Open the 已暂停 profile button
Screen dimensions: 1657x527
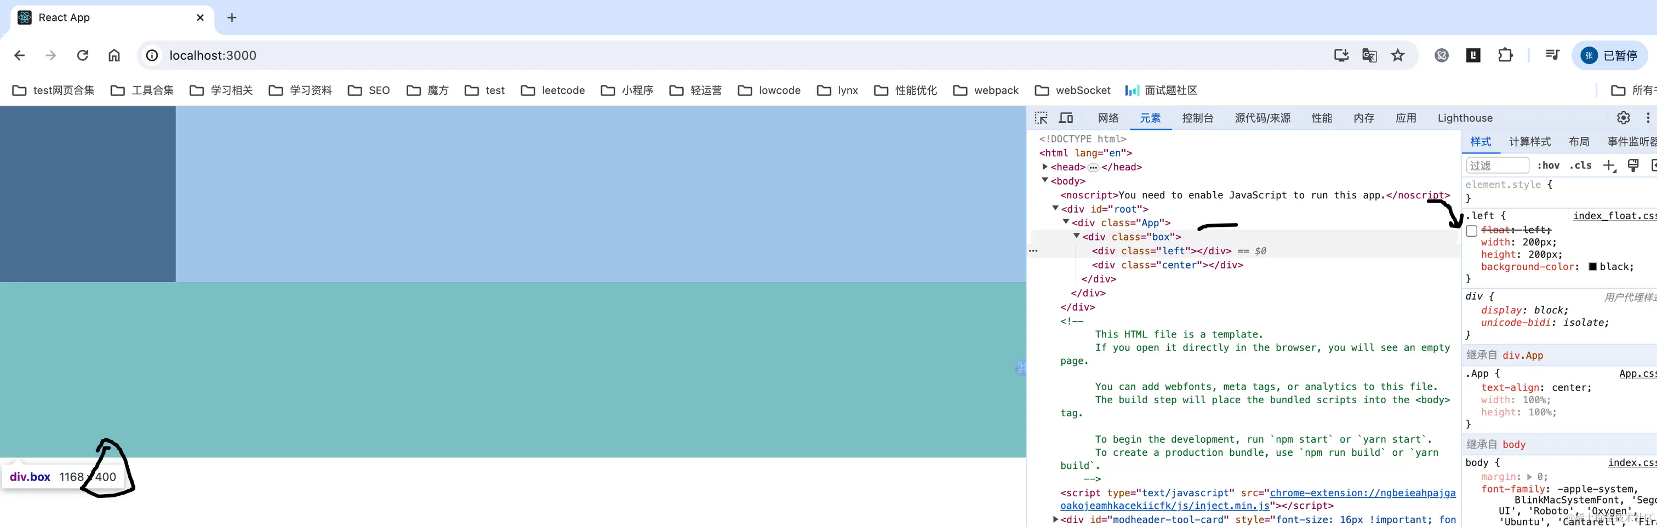tap(1610, 55)
